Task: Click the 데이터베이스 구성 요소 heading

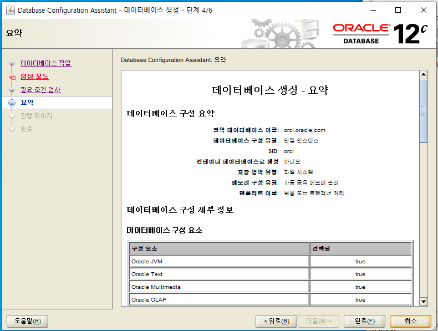Action: tap(164, 230)
